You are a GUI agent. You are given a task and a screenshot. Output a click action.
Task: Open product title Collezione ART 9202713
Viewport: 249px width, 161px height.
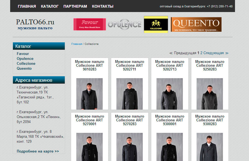(170, 65)
